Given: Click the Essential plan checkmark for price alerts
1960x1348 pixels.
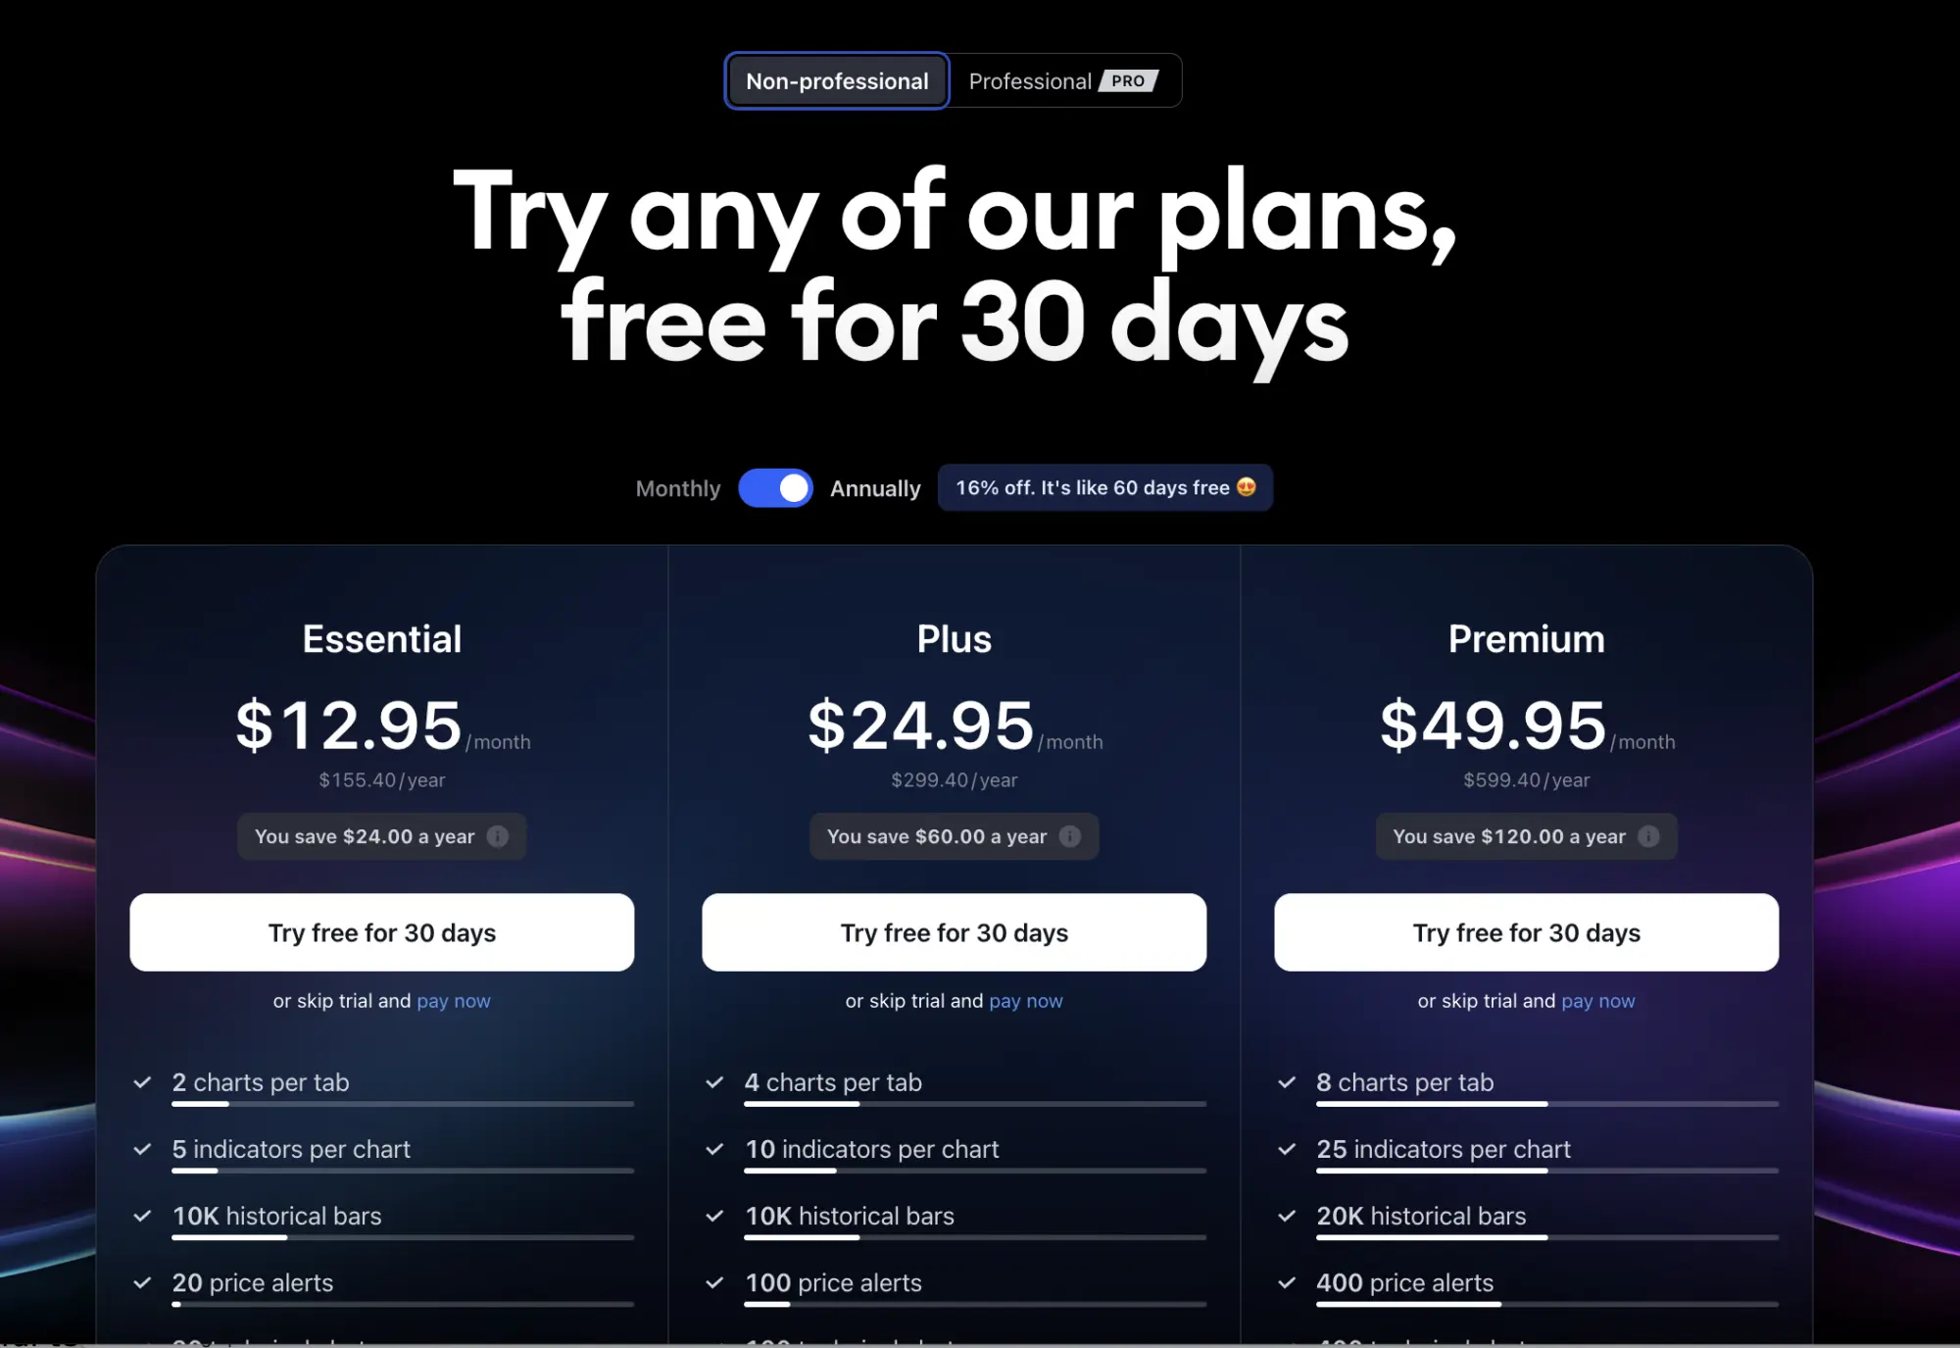Looking at the screenshot, I should (143, 1284).
